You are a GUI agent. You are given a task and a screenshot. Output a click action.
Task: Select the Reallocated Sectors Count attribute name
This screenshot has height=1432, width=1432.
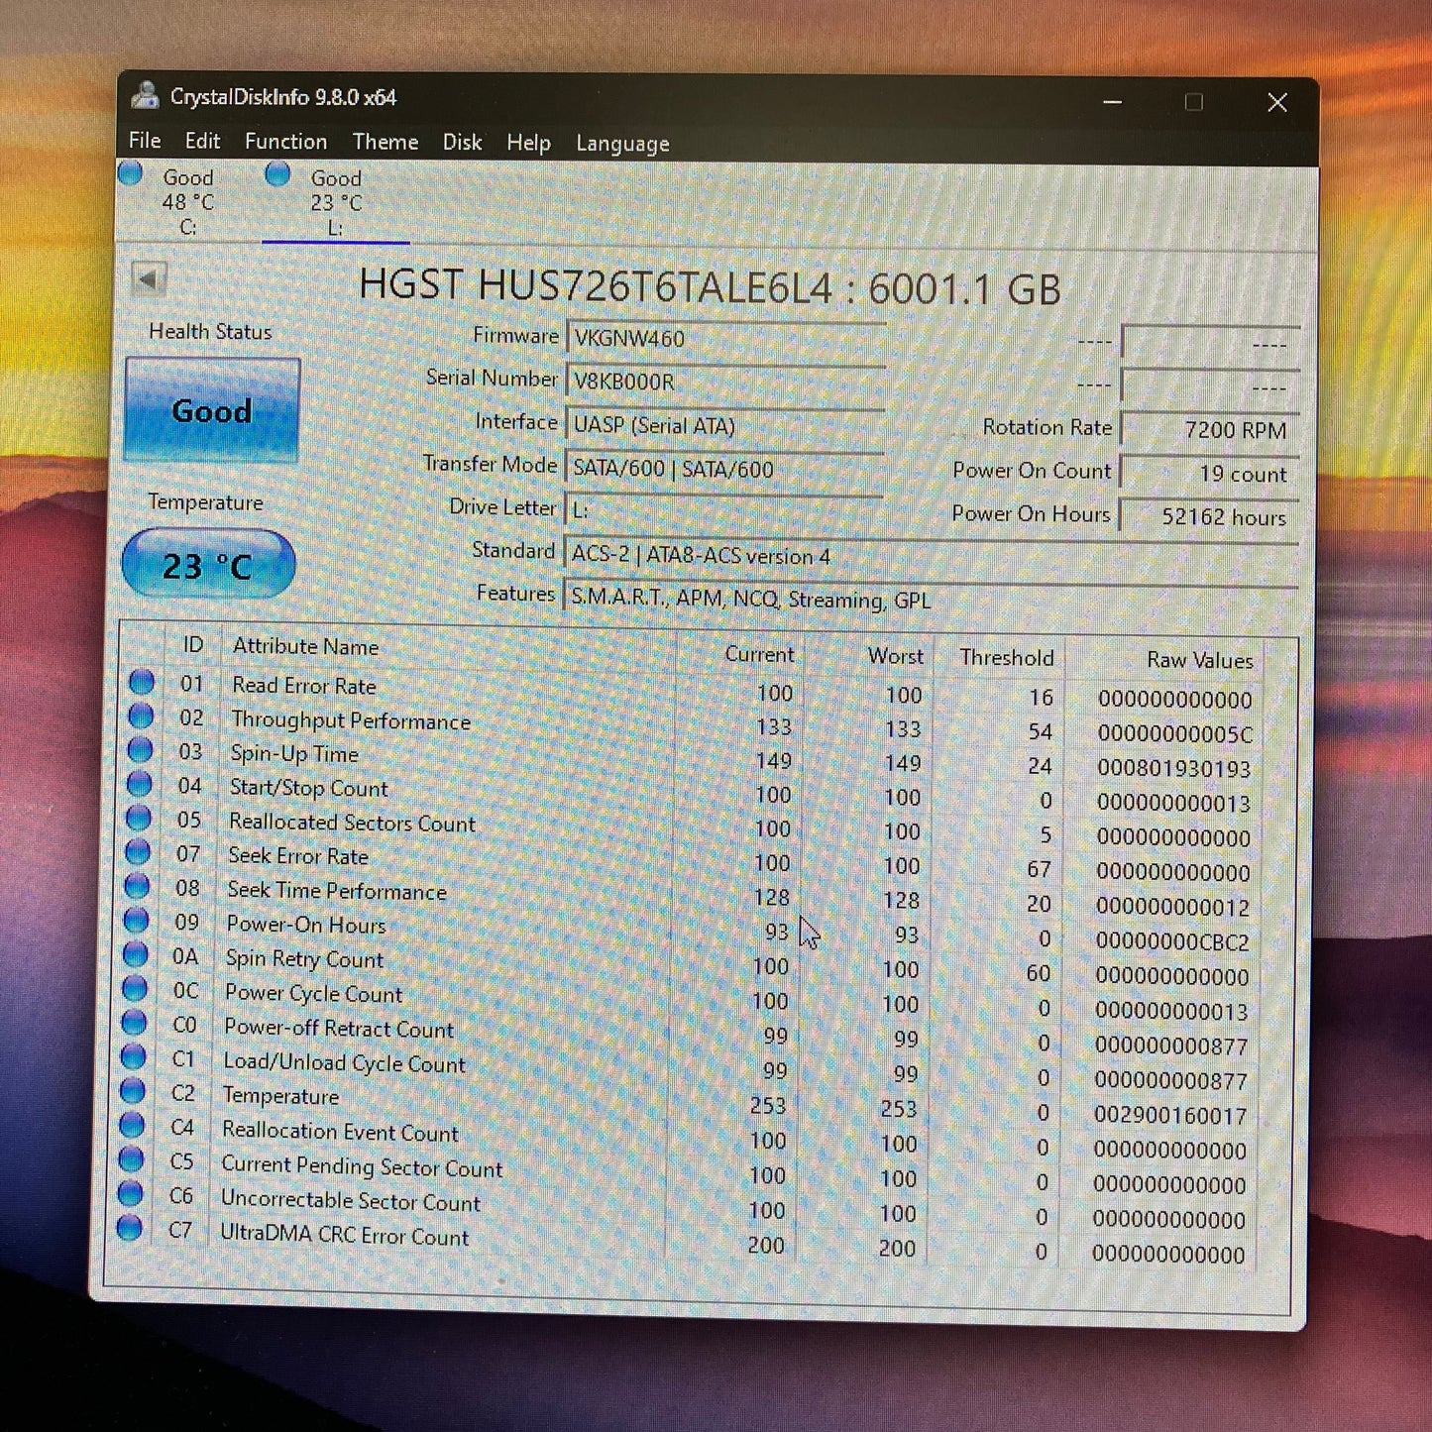352,823
